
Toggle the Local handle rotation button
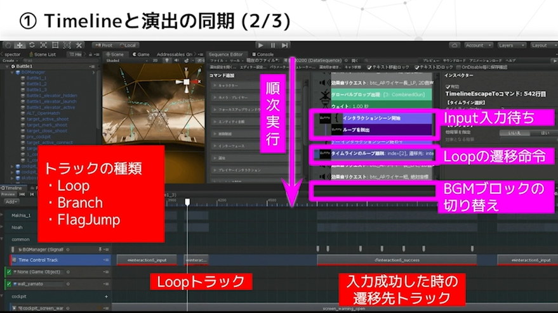[x=128, y=45]
